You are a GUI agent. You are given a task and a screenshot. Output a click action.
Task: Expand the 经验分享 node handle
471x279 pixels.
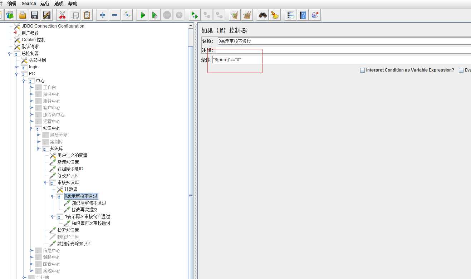click(38, 135)
